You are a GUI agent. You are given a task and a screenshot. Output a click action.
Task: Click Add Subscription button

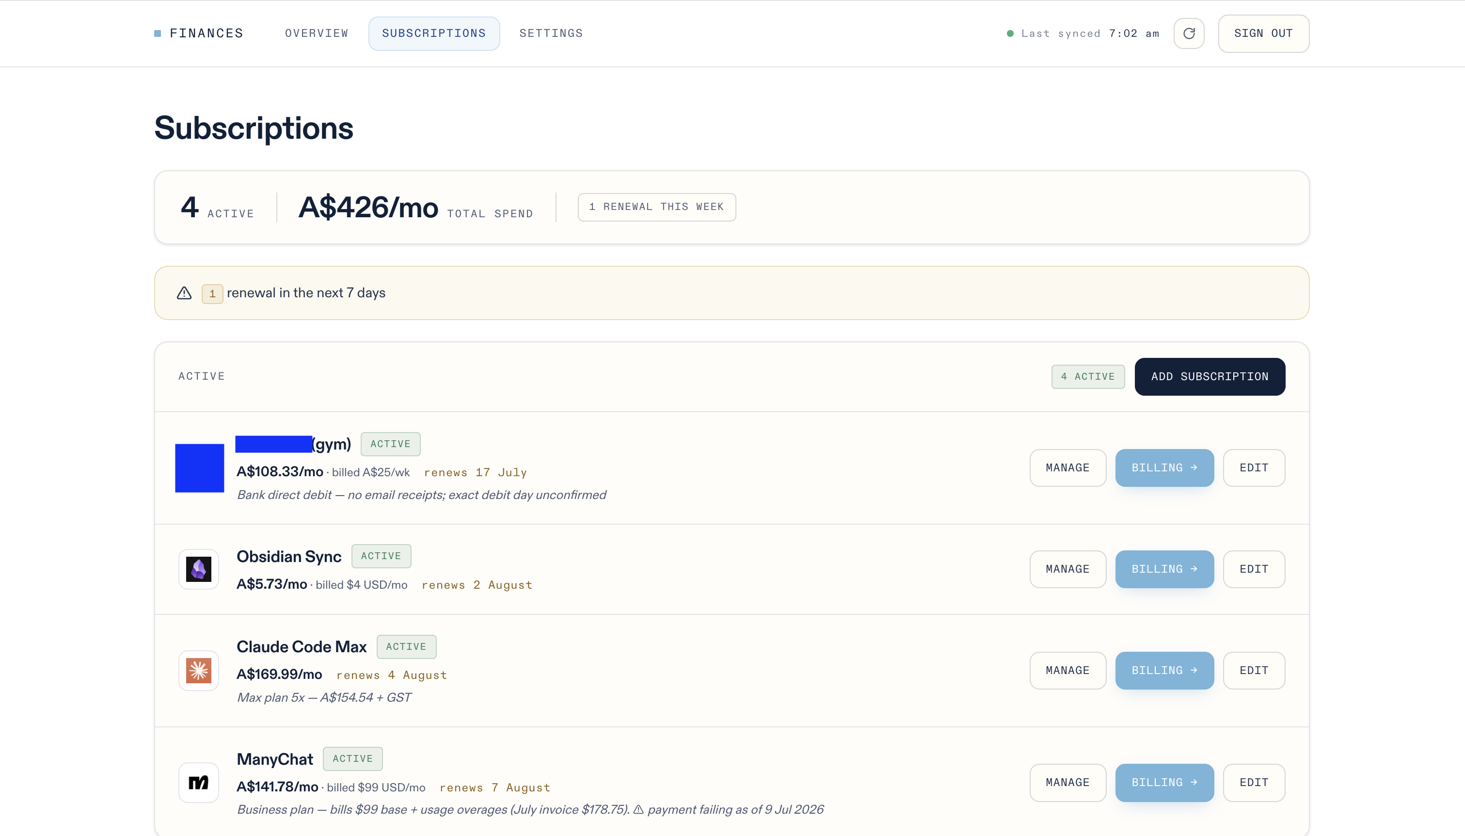(x=1210, y=376)
